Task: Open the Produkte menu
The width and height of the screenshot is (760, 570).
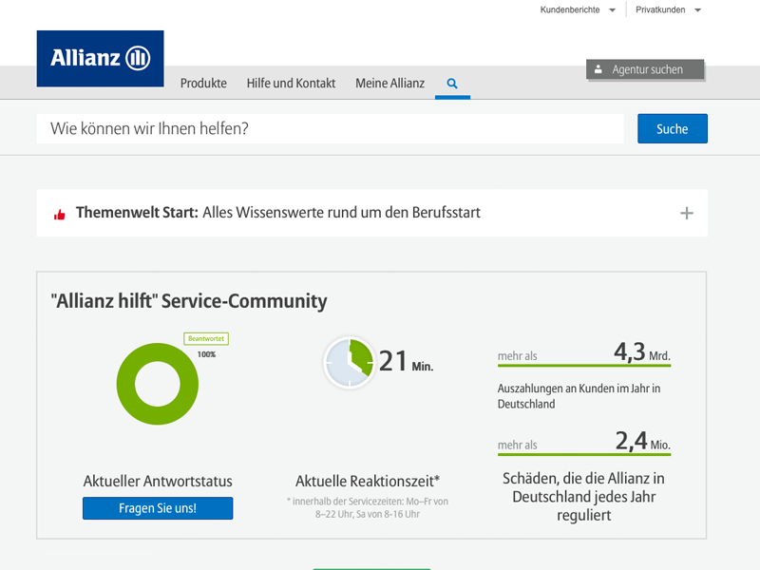Action: (203, 84)
